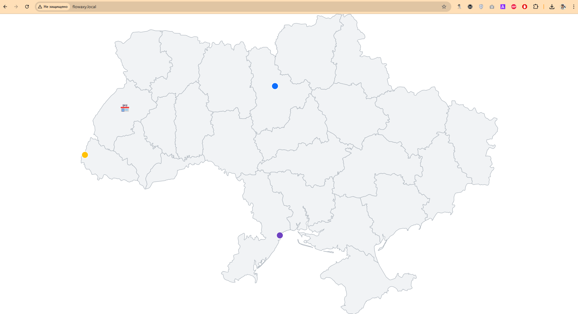The image size is (578, 314).
Task: Open the Extensions puzzle-piece menu
Action: [x=536, y=7]
